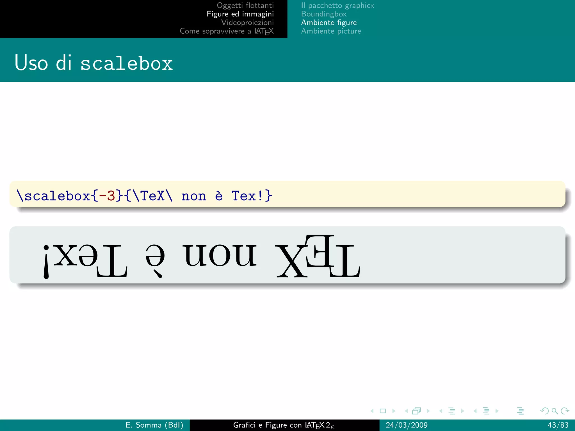Open the Videoproiezioni section link

pyautogui.click(x=247, y=22)
